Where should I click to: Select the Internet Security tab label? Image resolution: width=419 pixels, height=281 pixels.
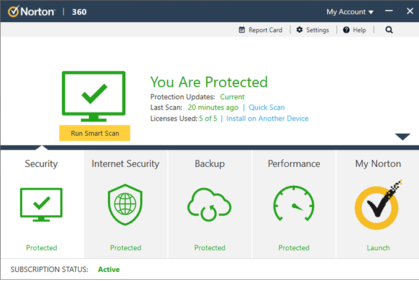point(125,164)
